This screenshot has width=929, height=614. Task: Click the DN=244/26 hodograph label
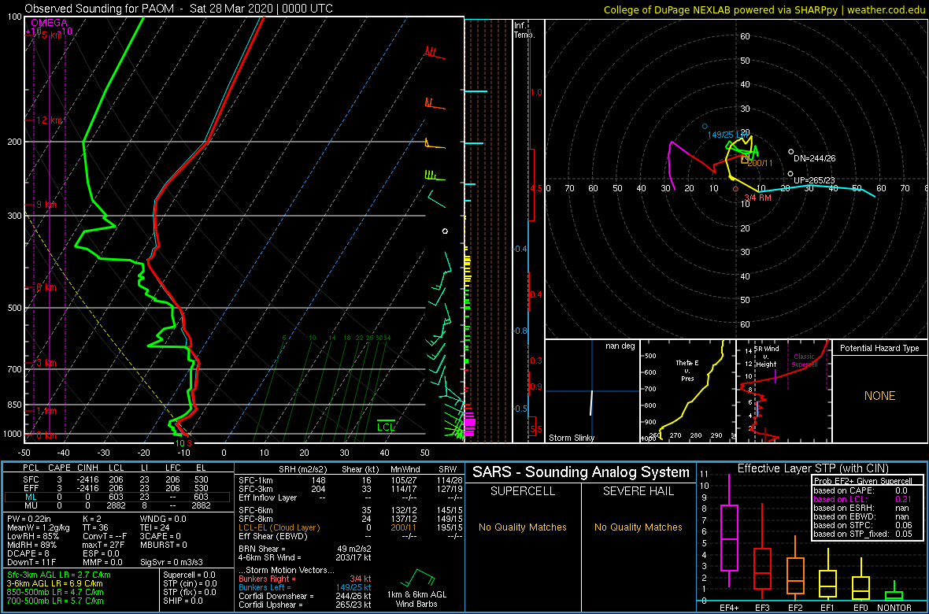[815, 158]
